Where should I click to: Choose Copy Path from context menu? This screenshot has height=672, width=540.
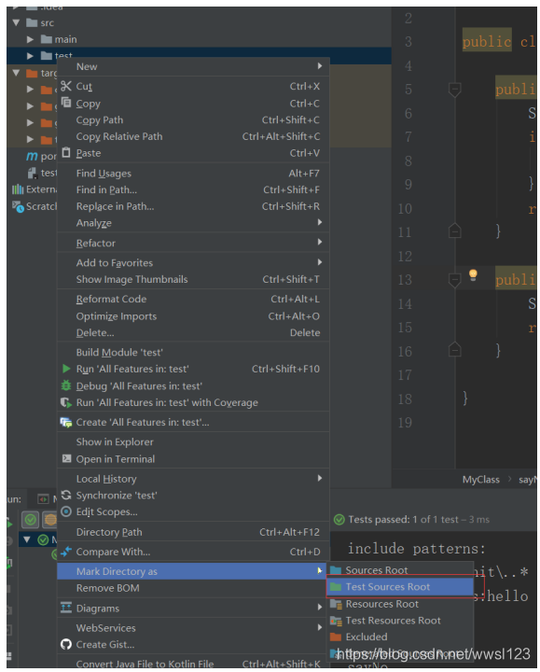(193, 120)
